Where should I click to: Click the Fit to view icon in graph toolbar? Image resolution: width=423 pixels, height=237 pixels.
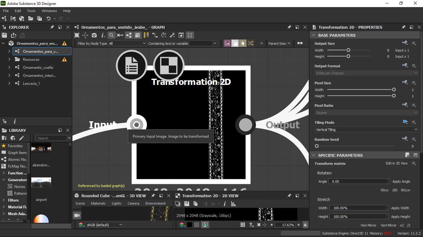77,35
